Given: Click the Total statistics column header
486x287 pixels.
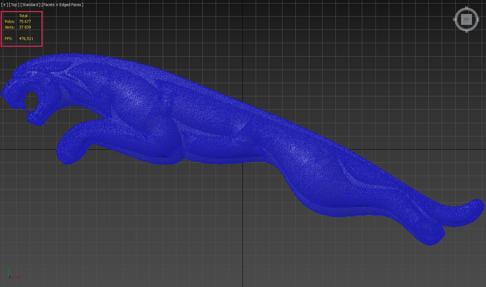Looking at the screenshot, I should coord(23,16).
